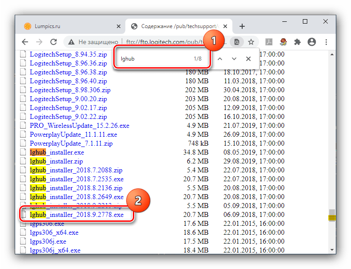The image size is (351, 269).
Task: Open LogitechSetup_8.96.38.zip link
Action: (68, 72)
